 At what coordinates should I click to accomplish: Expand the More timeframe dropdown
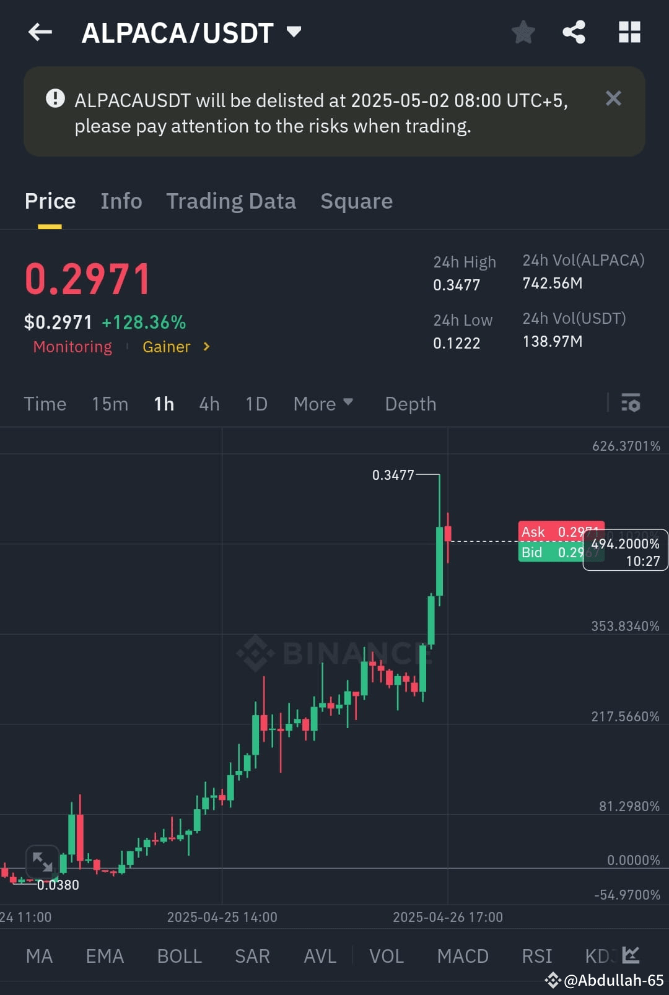coord(323,403)
